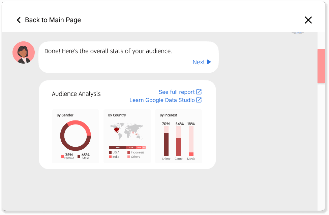Viewport: 329px width, 215px height.
Task: Click external-link icon beside See full report
Action: coord(199,92)
